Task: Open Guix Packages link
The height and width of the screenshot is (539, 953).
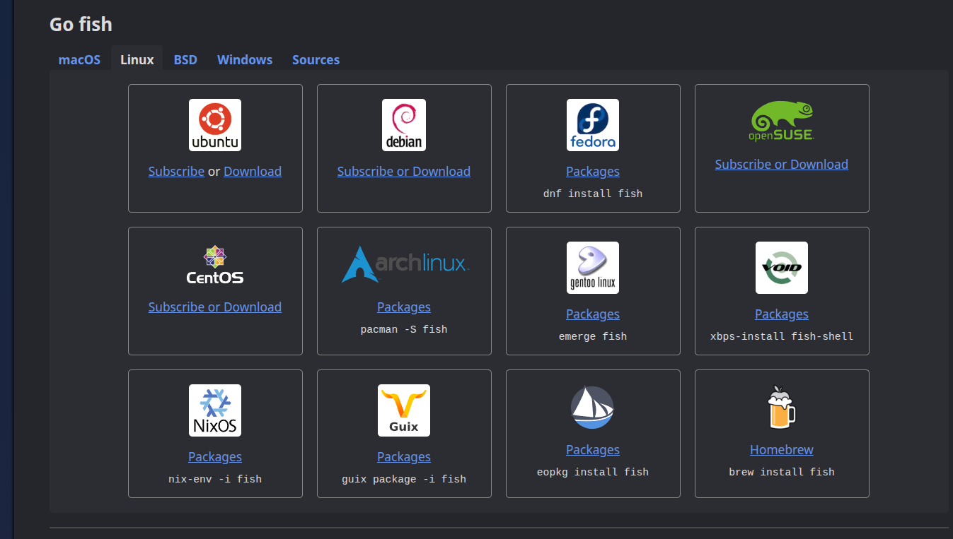Action: (404, 457)
